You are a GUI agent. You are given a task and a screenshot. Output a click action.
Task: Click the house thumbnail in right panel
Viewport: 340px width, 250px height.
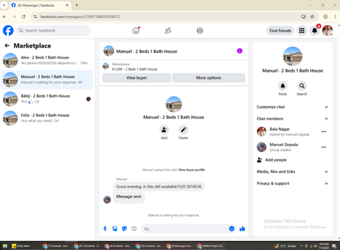tap(292, 56)
